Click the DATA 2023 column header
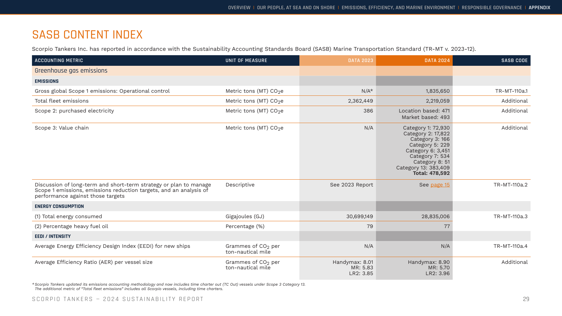The width and height of the screenshot is (562, 316). 360,60
